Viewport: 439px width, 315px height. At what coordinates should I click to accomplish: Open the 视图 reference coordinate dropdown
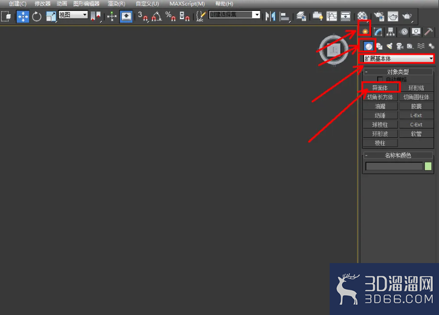coord(73,15)
